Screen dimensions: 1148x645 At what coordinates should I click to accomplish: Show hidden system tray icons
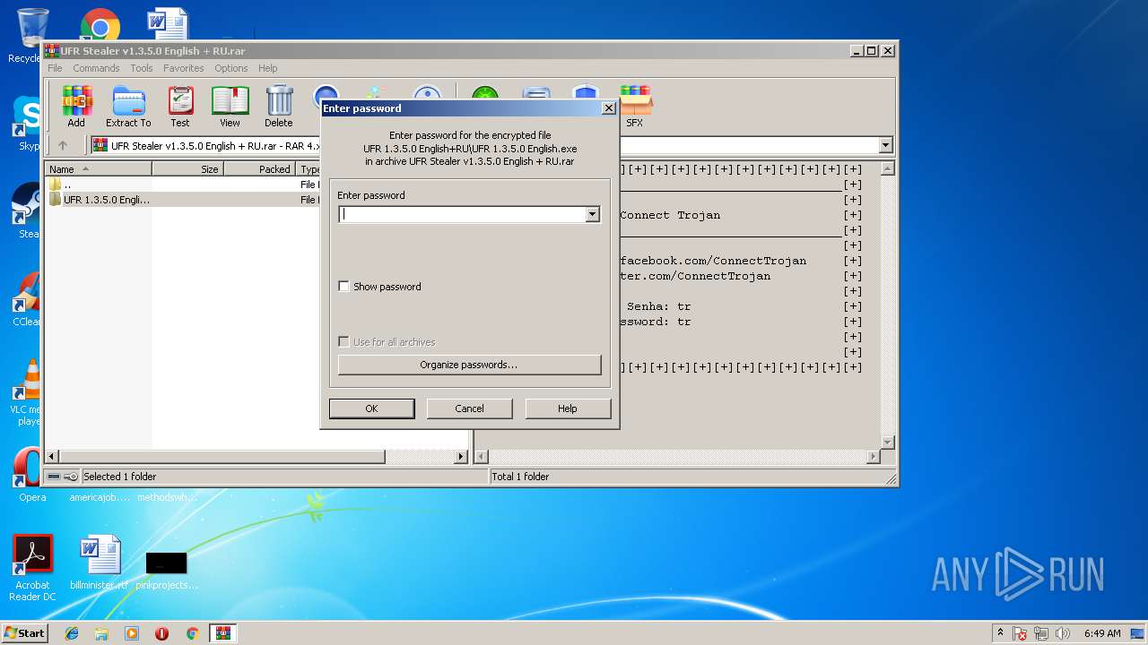point(1000,633)
